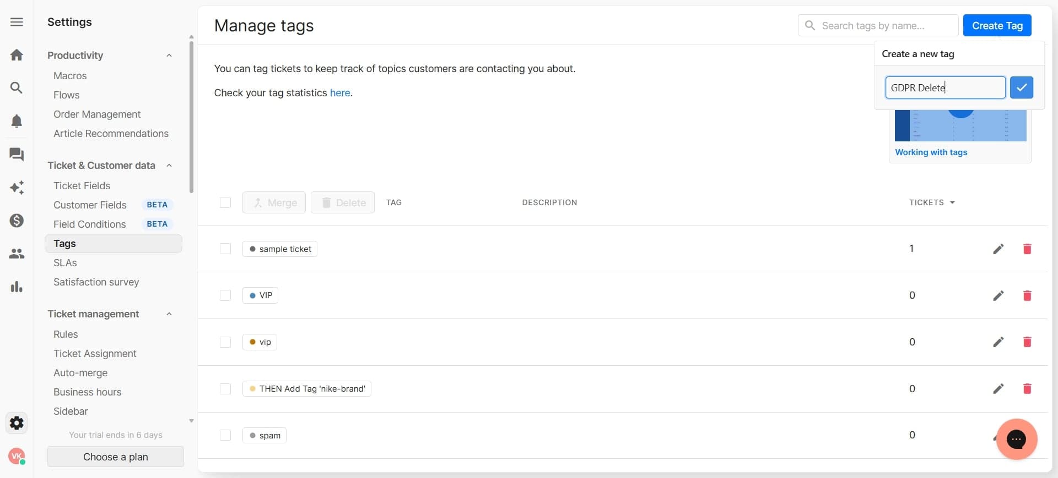Select the uppercase VIP tag checkbox

(x=225, y=295)
